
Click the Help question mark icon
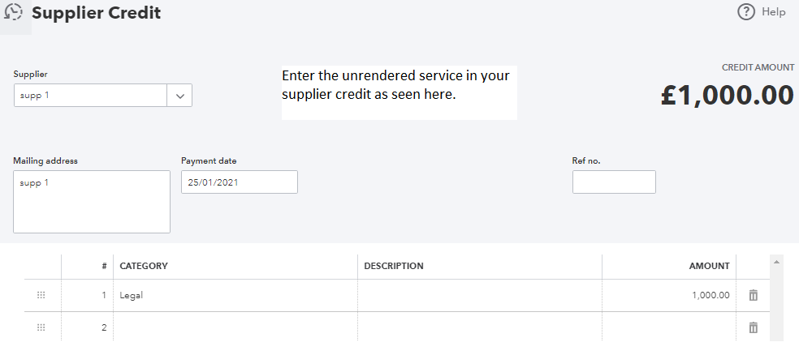point(746,12)
